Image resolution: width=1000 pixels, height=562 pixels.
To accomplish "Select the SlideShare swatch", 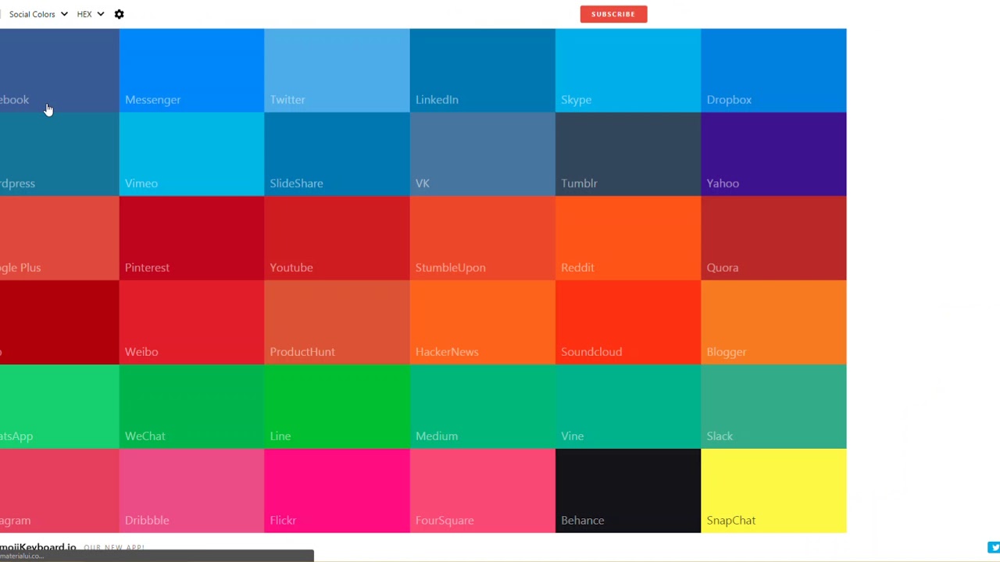I will [337, 154].
